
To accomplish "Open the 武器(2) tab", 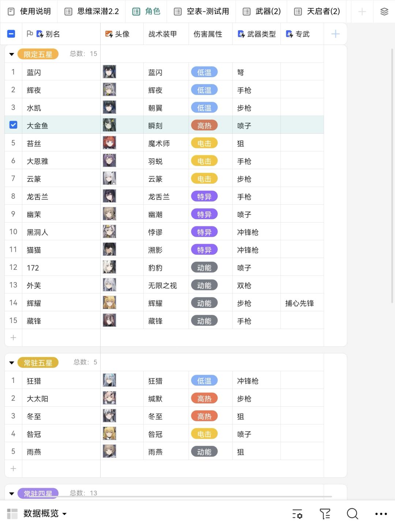I will (x=262, y=11).
